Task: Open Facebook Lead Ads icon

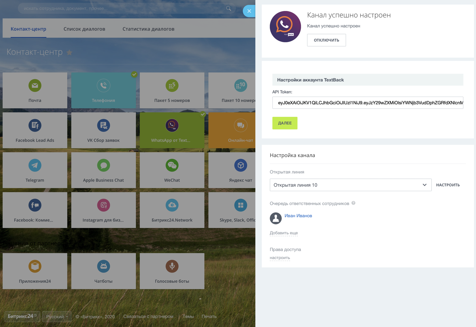Action: 35,126
